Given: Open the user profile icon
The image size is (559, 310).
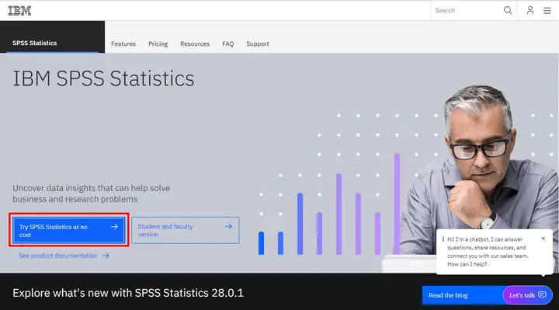Looking at the screenshot, I should (530, 10).
